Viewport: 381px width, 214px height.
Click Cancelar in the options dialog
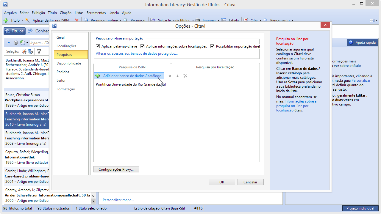(250, 182)
